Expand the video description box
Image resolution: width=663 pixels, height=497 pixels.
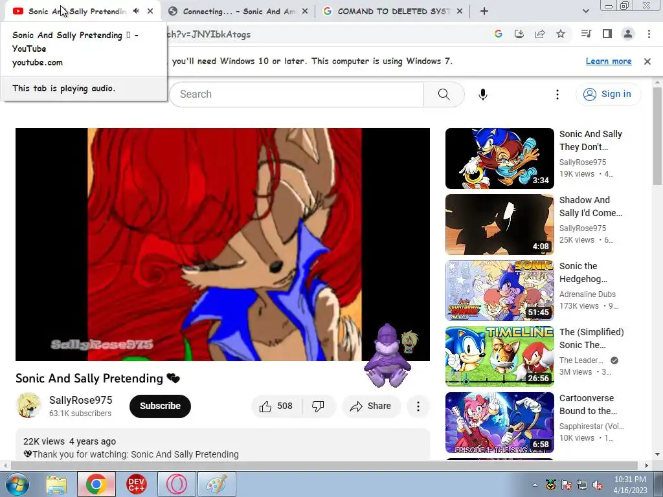(223, 445)
